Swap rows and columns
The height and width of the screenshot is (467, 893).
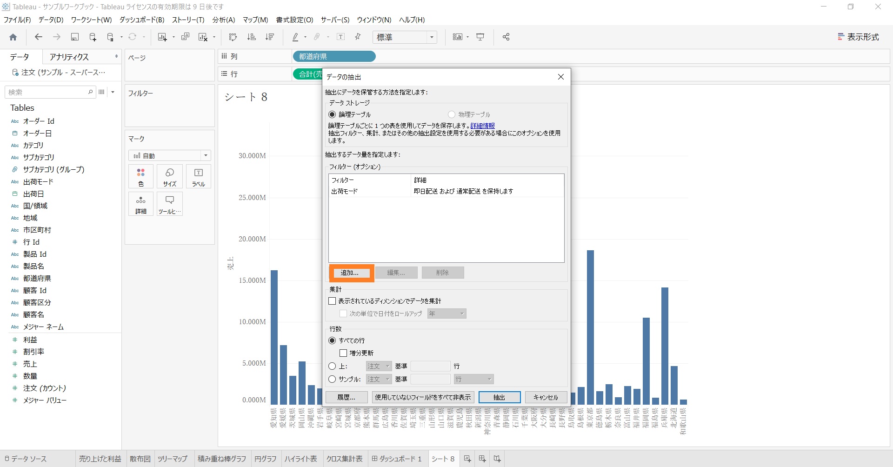[x=233, y=37]
